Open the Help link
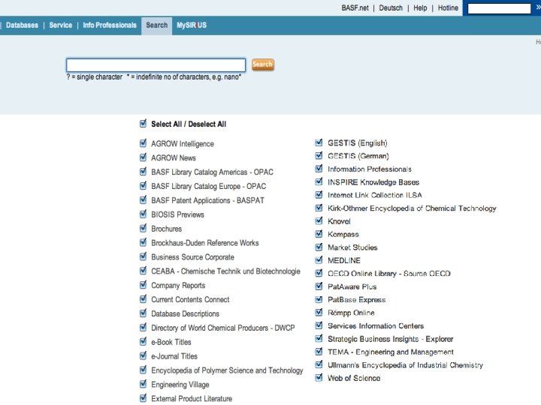Viewport: 541px width, 405px height. click(420, 8)
